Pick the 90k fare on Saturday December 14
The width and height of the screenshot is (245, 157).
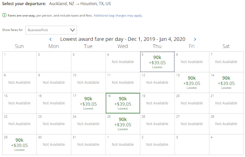[x=226, y=82]
